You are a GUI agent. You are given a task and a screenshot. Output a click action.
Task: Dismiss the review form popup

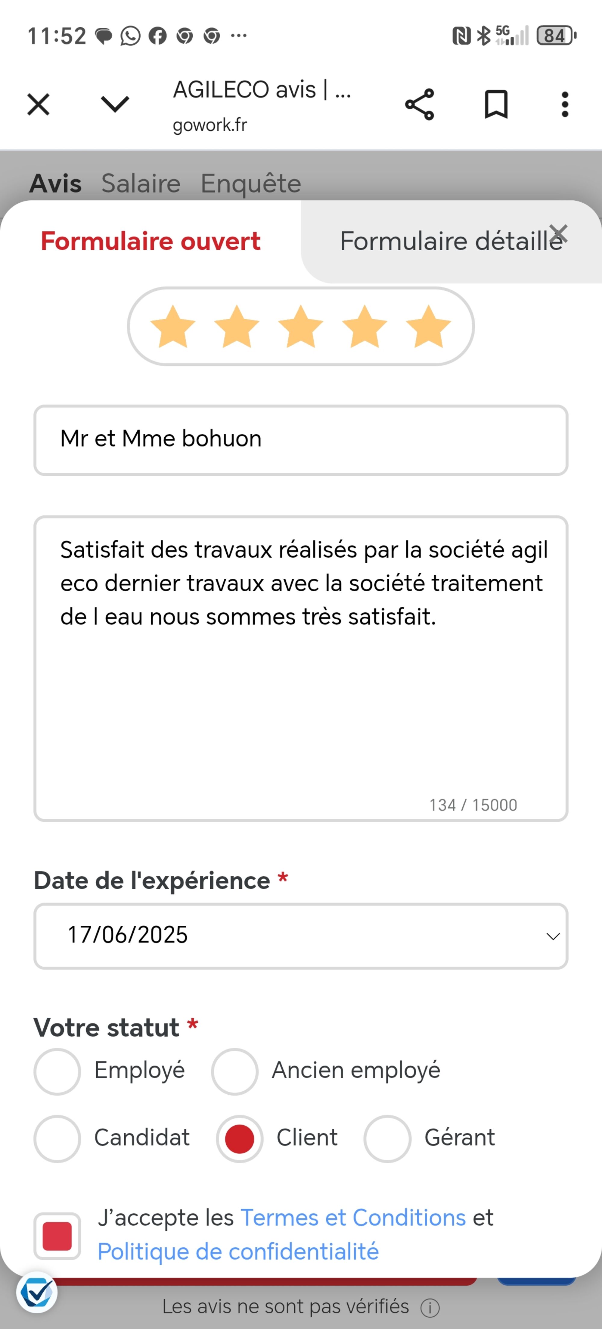(558, 234)
